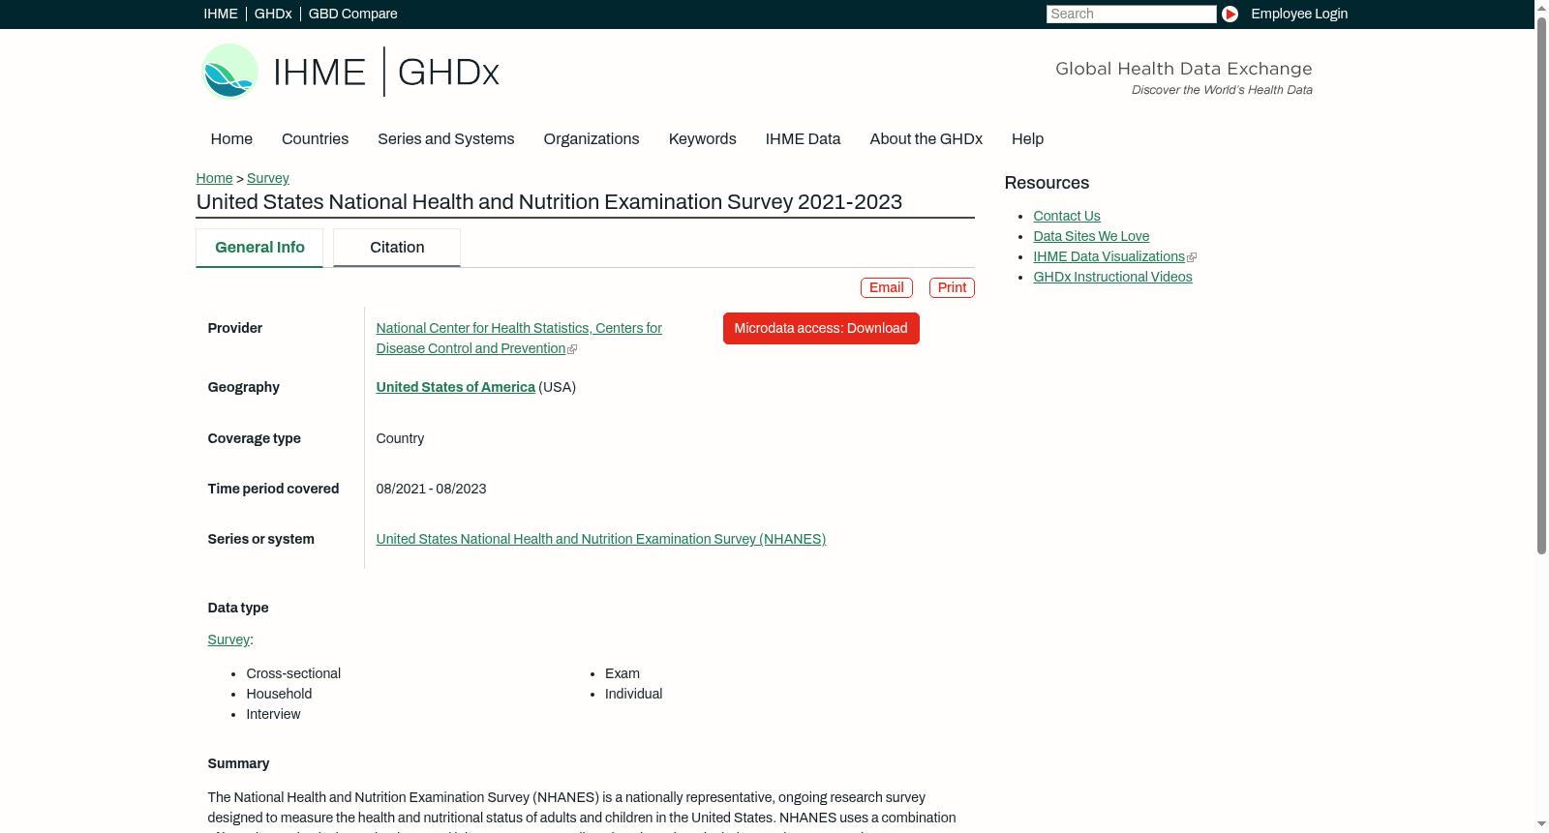Open the Series and Systems menu
The height and width of the screenshot is (833, 1549).
tap(445, 138)
